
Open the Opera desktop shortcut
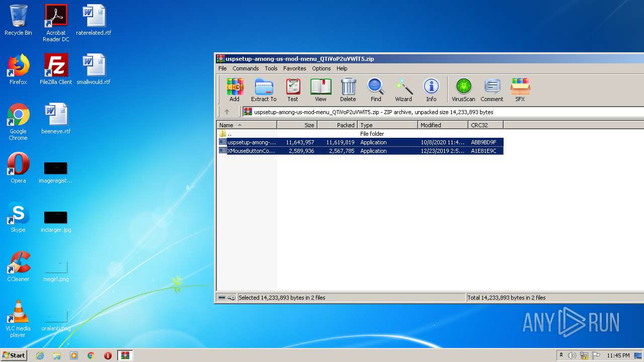[x=18, y=168]
